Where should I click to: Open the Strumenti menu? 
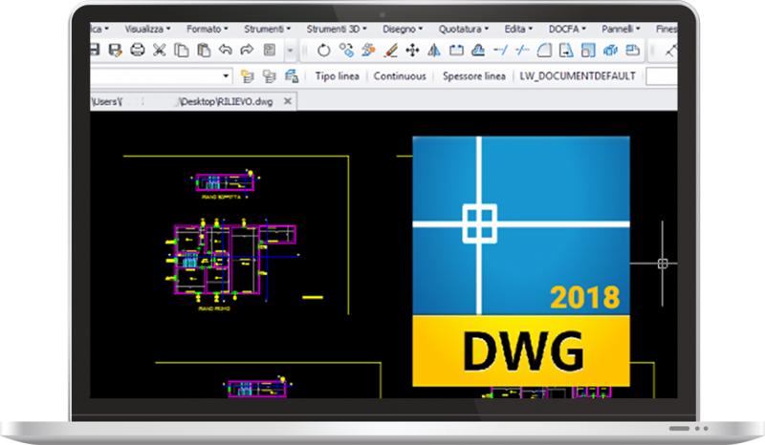point(267,30)
